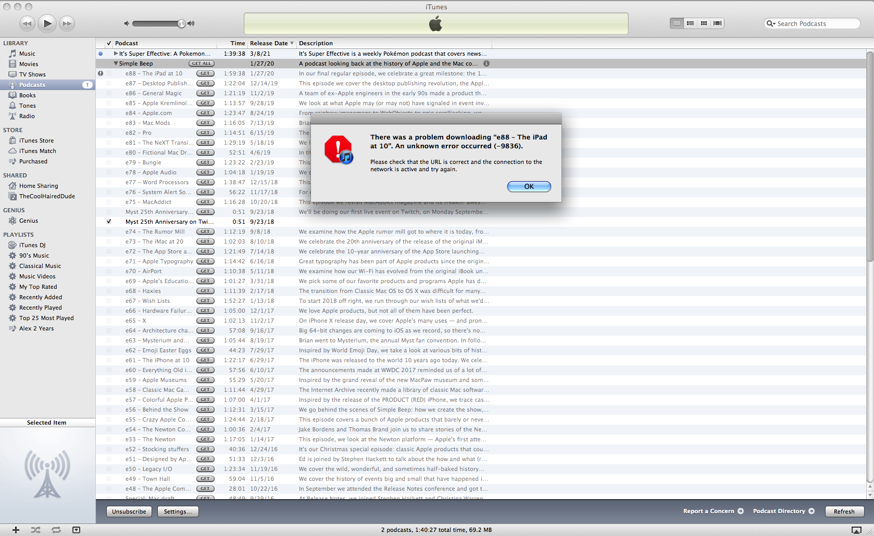Select the 90's Music smart playlist

tap(34, 256)
